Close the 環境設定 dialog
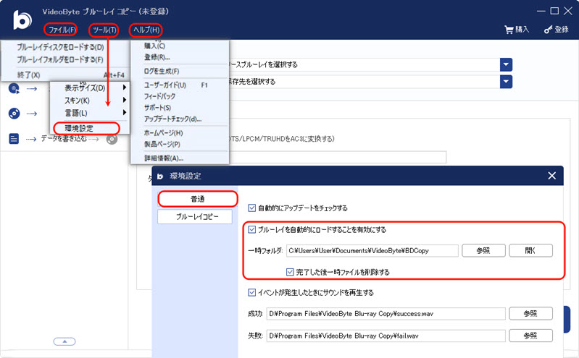The image size is (579, 358). (x=551, y=176)
